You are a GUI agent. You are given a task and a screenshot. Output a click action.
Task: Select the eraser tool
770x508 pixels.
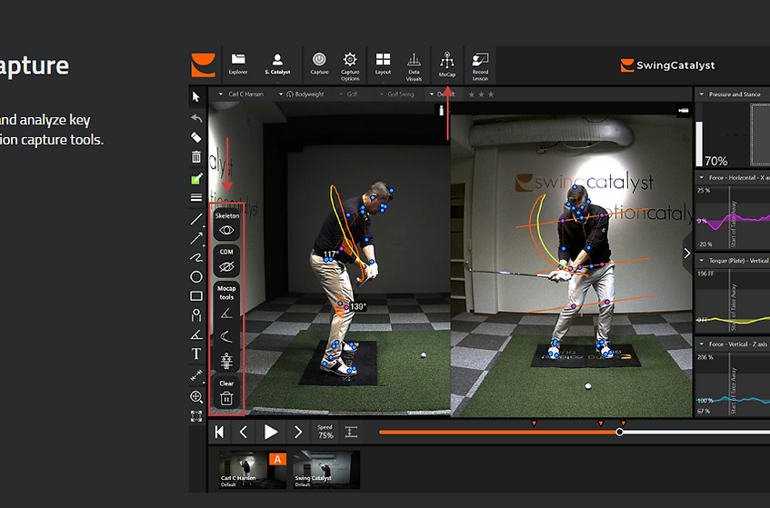click(196, 137)
